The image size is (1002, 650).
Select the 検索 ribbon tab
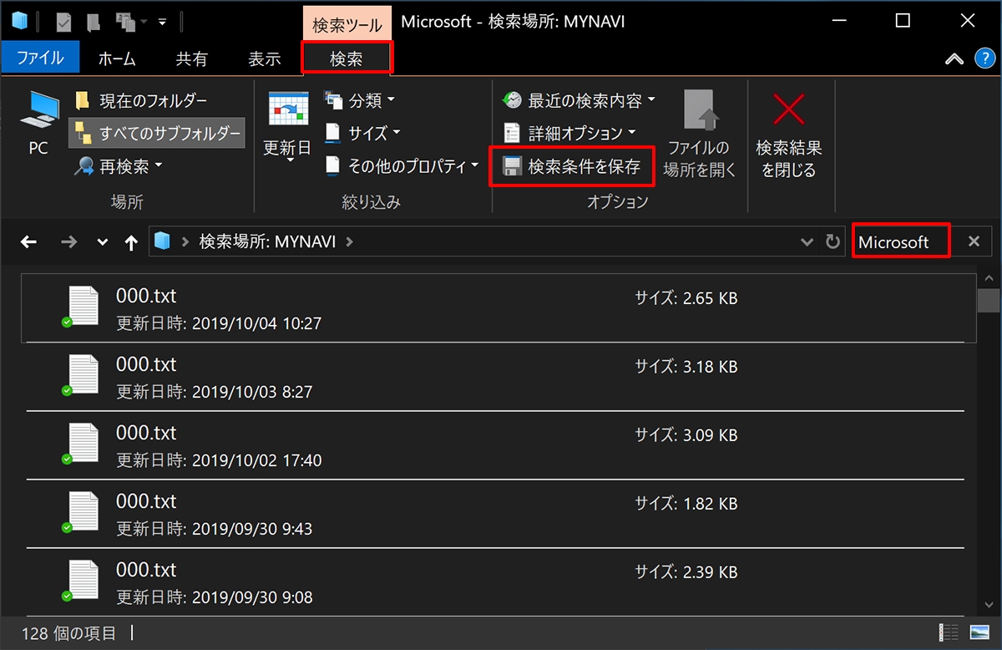347,58
